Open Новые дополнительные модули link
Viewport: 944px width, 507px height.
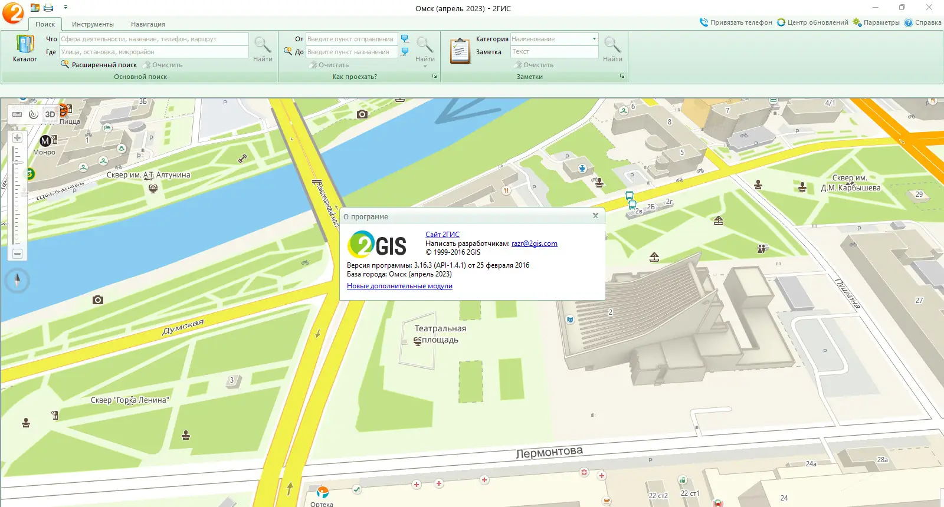coord(399,286)
